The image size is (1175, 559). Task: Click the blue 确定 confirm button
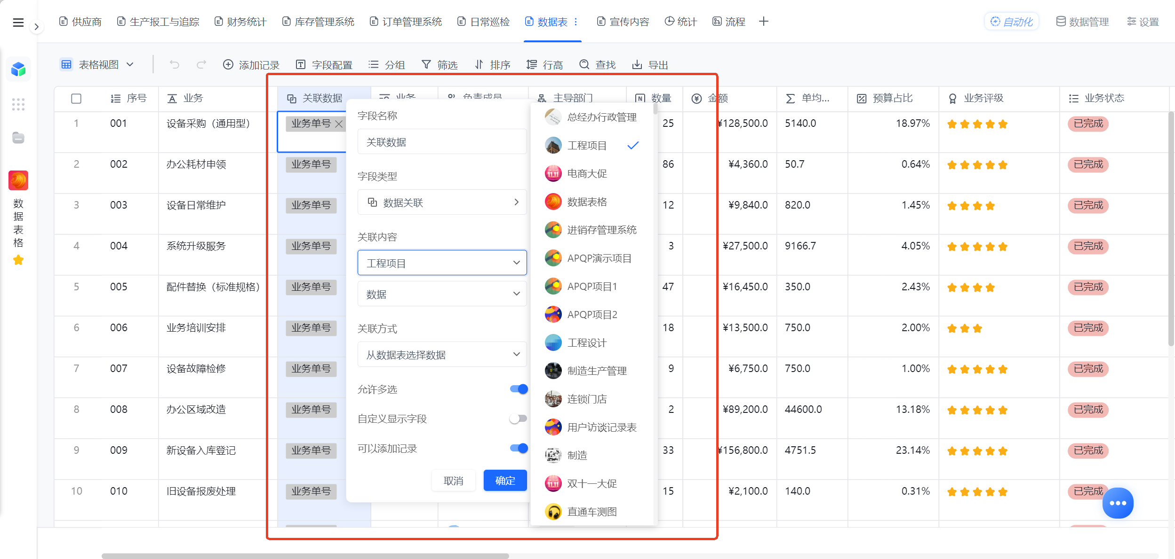point(505,480)
